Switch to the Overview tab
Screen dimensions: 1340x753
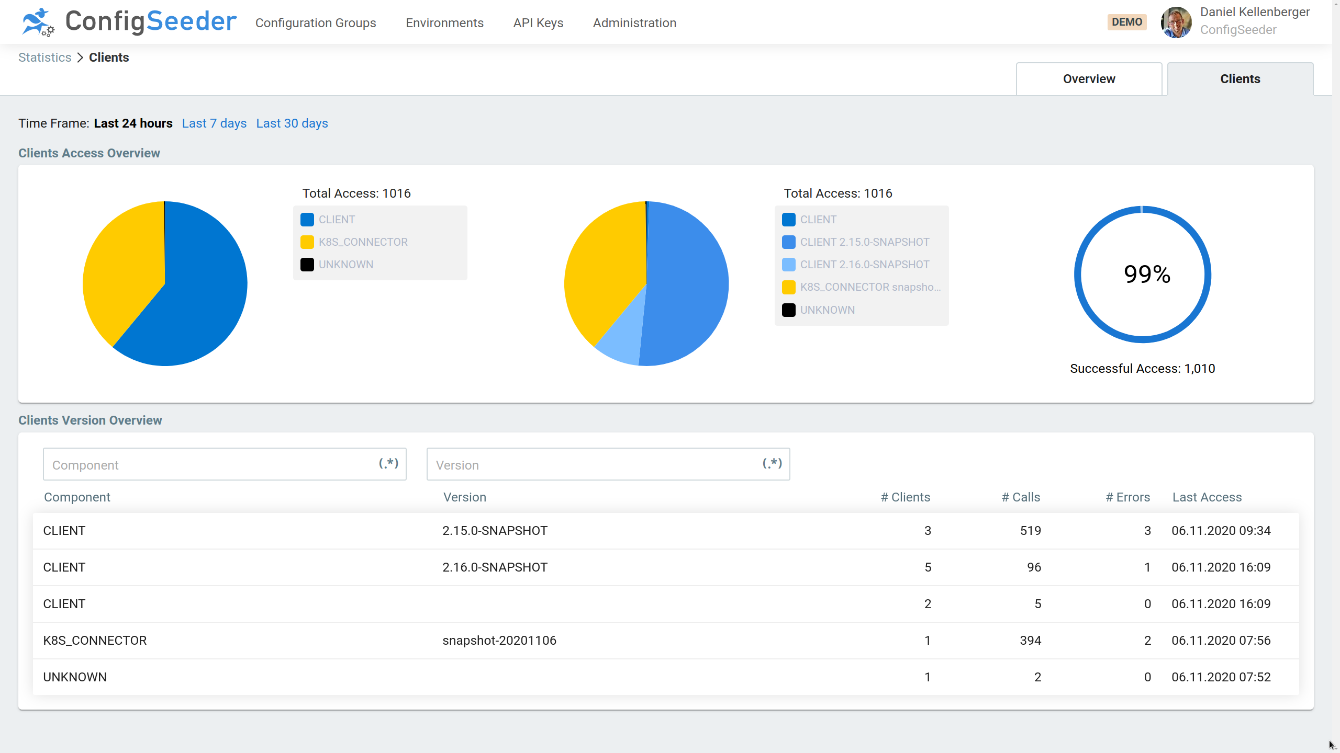pyautogui.click(x=1089, y=79)
